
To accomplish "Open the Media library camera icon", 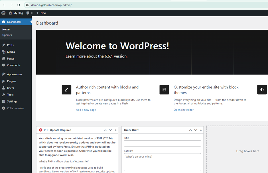I will [4, 52].
